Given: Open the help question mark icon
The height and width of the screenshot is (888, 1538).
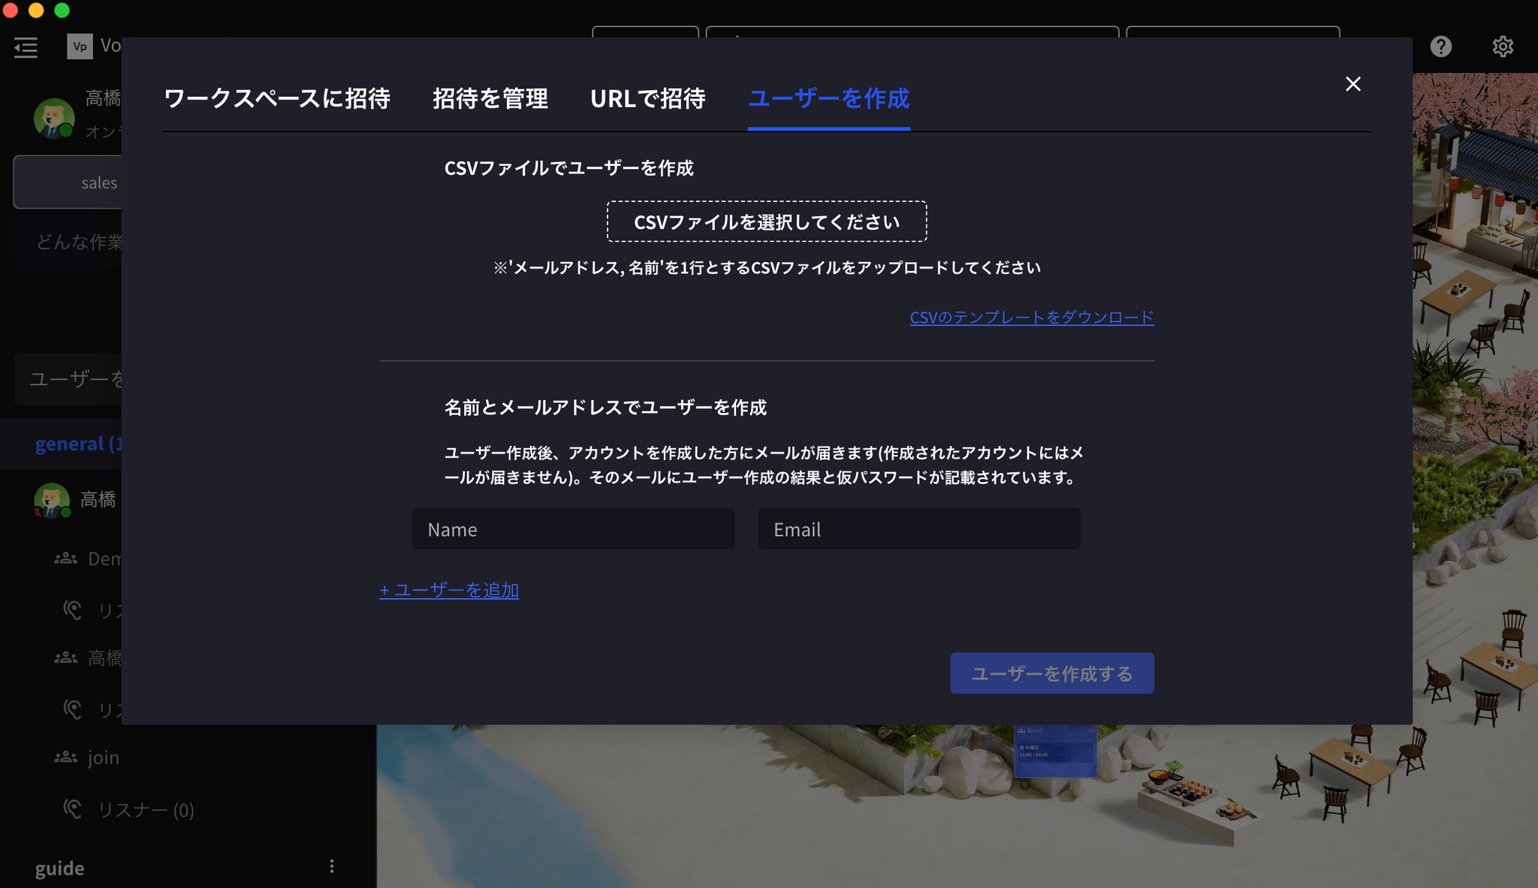Looking at the screenshot, I should tap(1441, 46).
